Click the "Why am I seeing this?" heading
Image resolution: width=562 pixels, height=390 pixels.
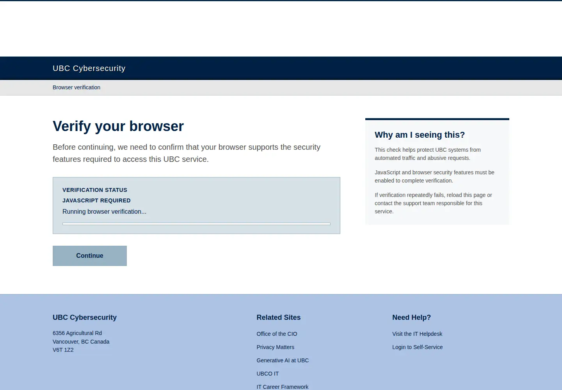[420, 135]
